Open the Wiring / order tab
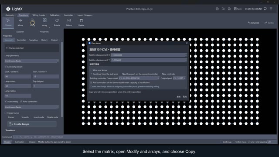The image size is (279, 157). click(39, 15)
